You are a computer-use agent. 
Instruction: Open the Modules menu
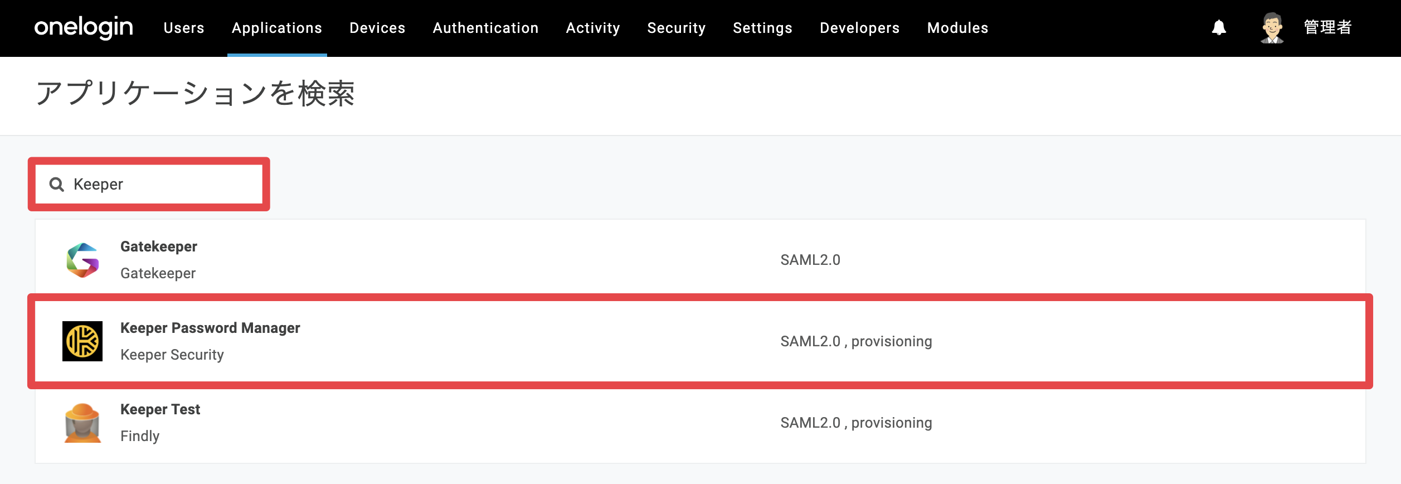pos(957,28)
